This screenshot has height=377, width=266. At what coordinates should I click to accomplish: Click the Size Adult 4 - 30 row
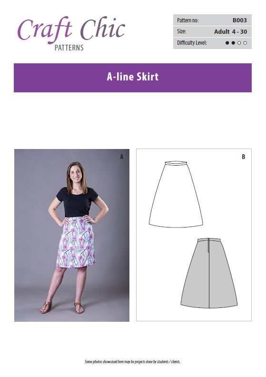[212, 31]
